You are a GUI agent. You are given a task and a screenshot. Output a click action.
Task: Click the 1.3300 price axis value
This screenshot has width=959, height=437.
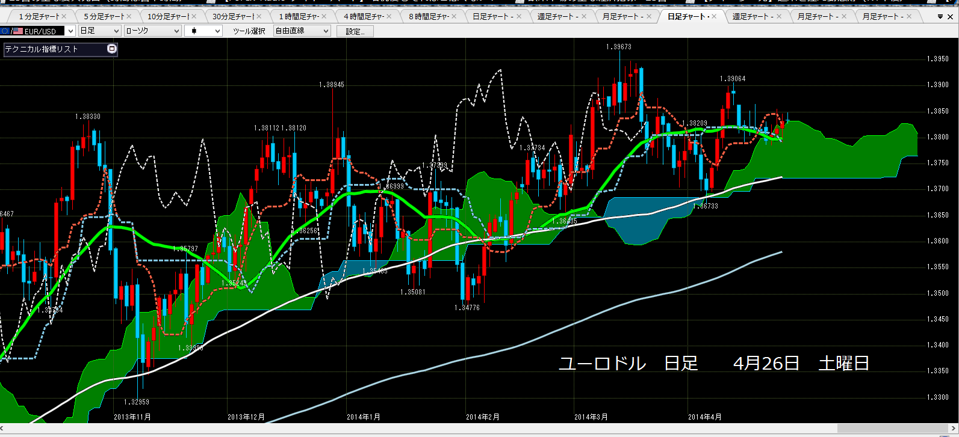[x=938, y=397]
